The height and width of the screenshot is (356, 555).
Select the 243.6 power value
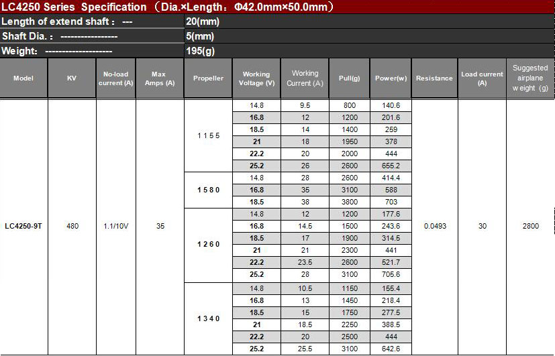[x=391, y=226]
